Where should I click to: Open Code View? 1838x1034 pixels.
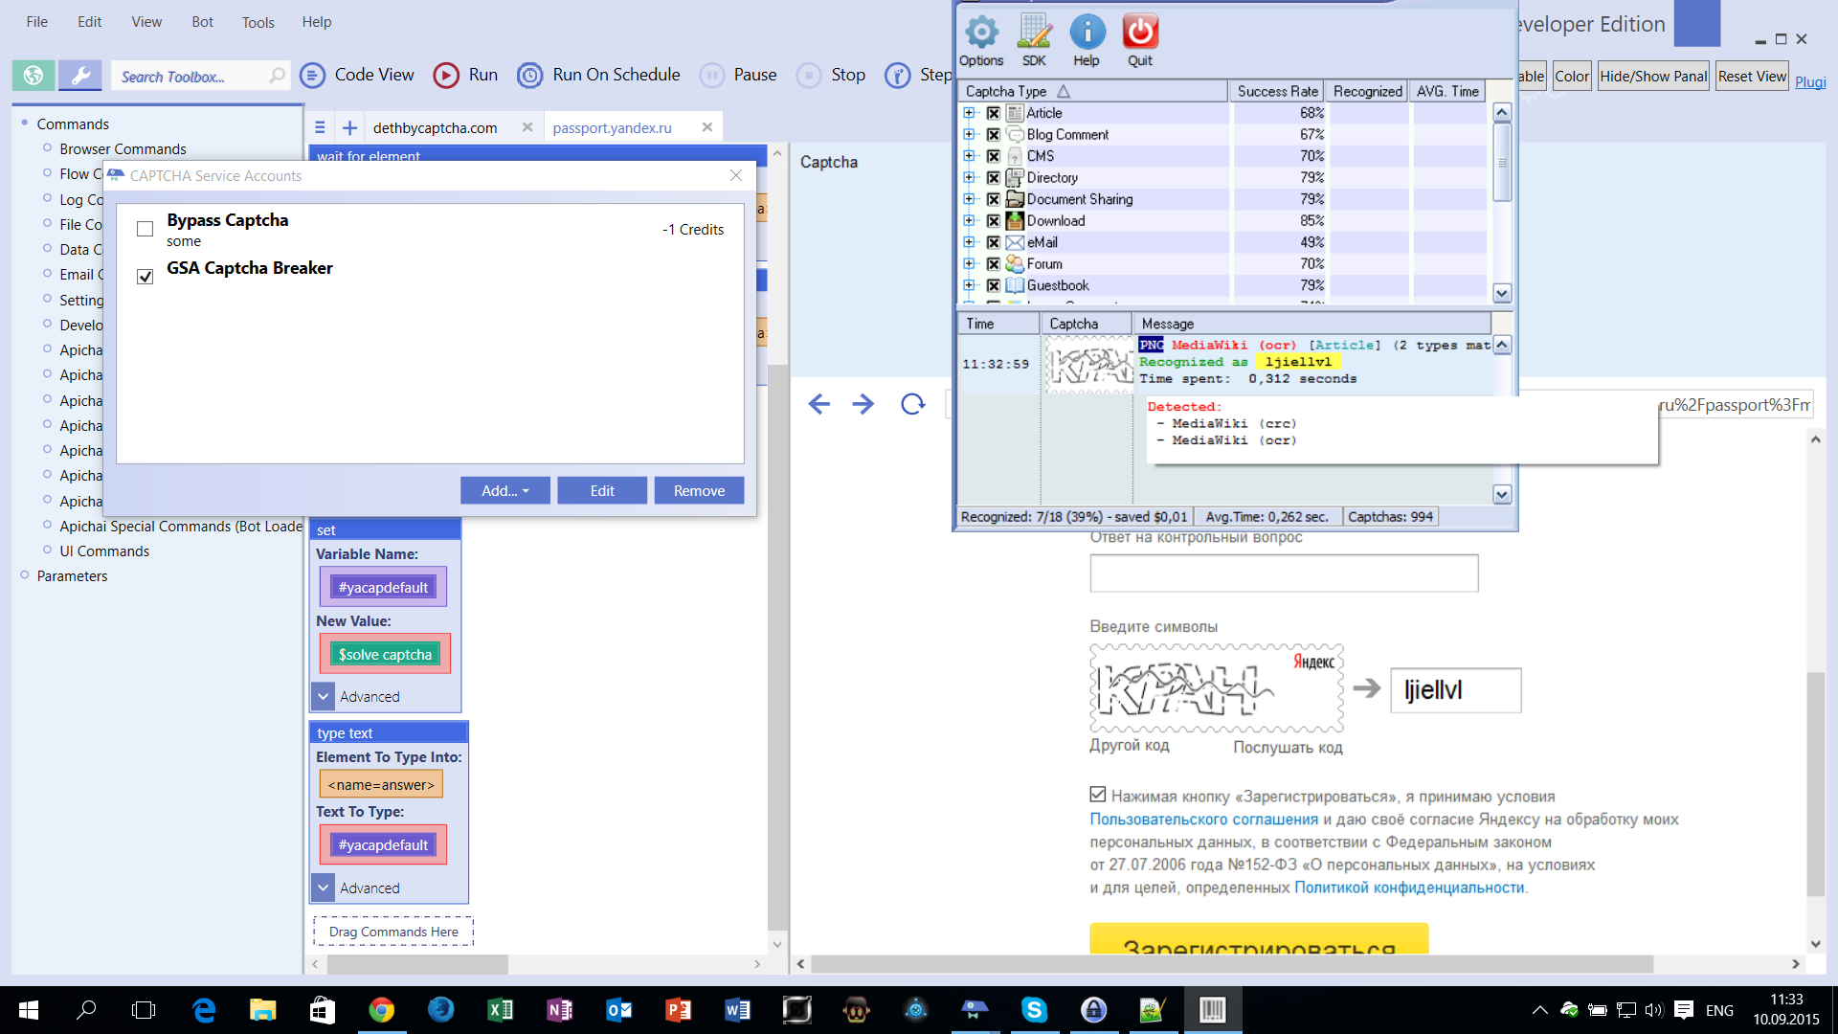click(x=356, y=75)
